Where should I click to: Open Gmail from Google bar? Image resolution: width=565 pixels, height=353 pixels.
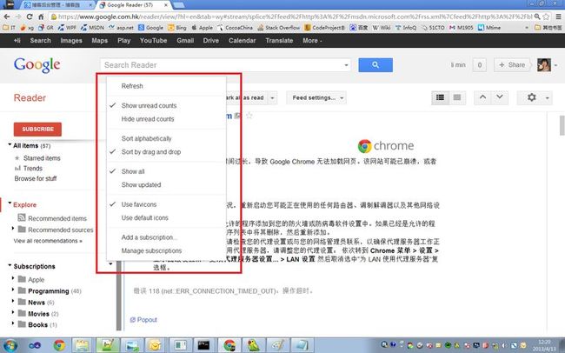coord(185,40)
